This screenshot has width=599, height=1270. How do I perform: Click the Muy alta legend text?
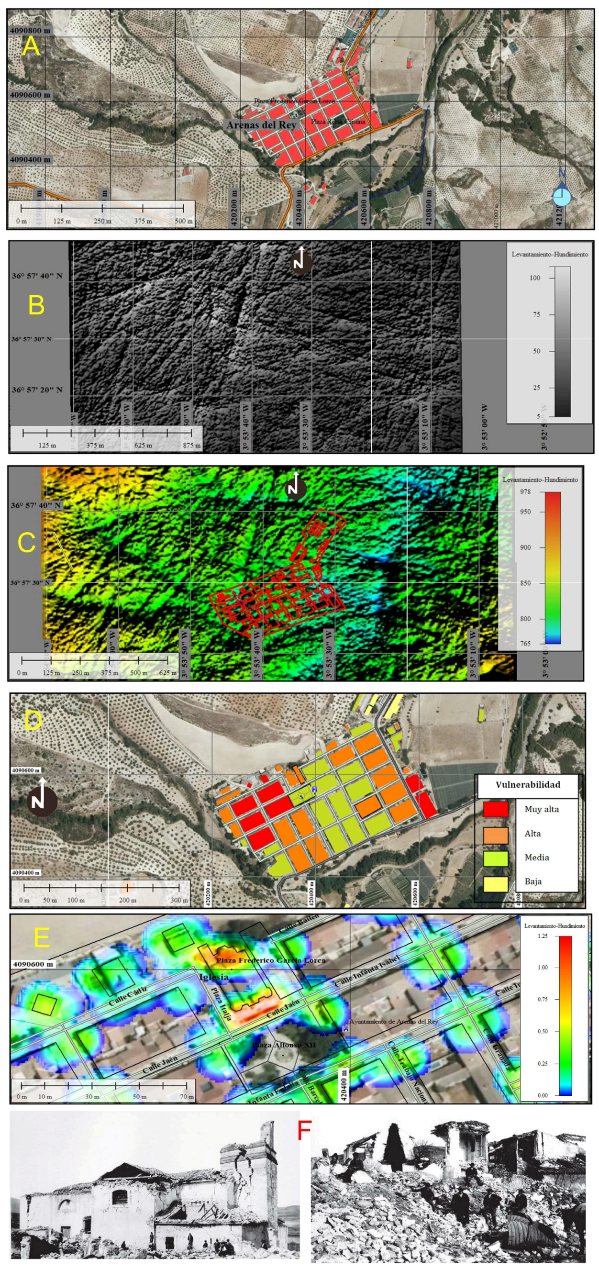(x=541, y=809)
